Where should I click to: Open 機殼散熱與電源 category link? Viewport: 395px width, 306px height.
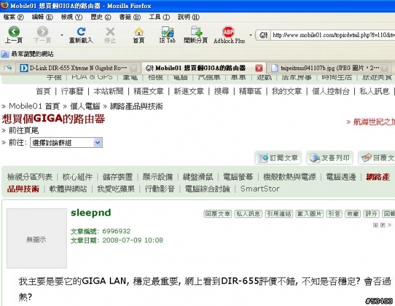[289, 177]
